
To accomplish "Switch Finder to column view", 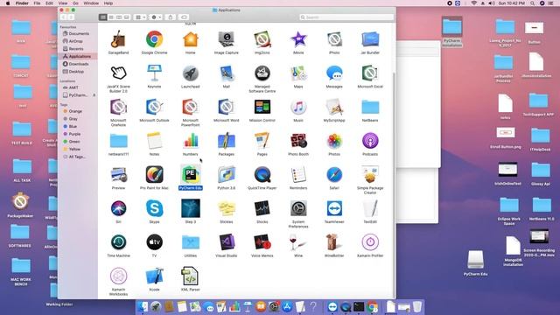I will (x=119, y=17).
